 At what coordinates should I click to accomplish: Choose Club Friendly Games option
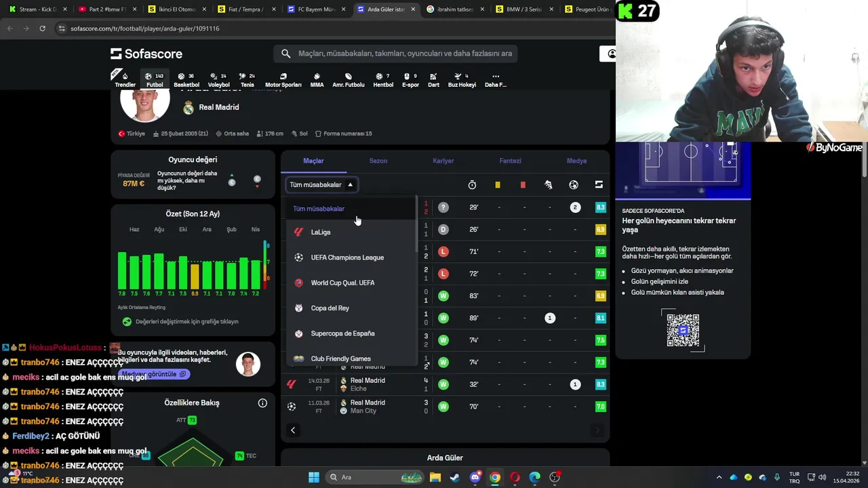(351, 359)
